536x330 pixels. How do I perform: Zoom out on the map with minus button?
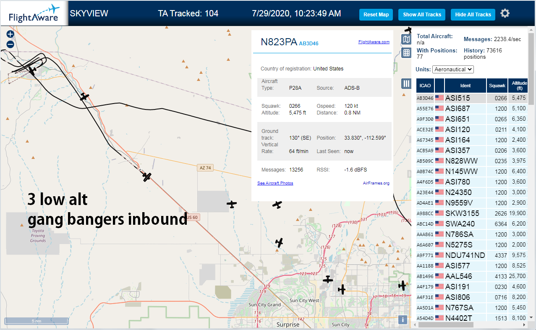(x=10, y=44)
